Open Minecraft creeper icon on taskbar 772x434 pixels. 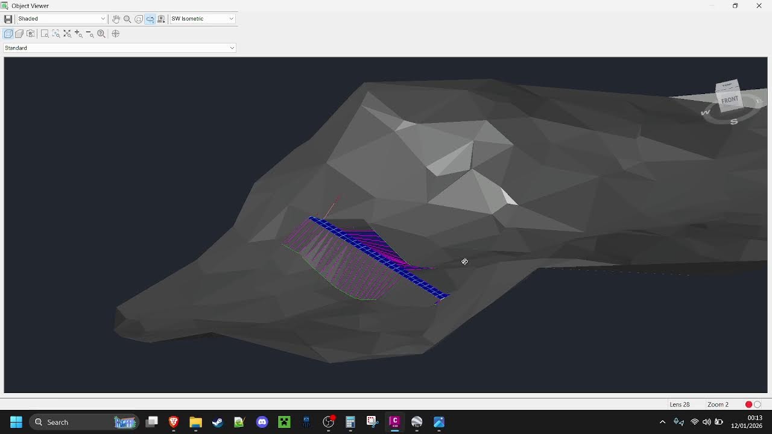pyautogui.click(x=284, y=422)
